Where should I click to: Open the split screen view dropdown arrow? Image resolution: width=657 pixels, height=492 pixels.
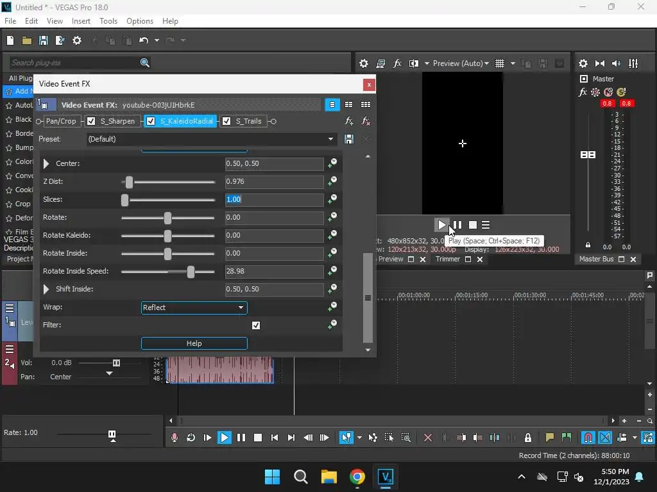pyautogui.click(x=427, y=63)
